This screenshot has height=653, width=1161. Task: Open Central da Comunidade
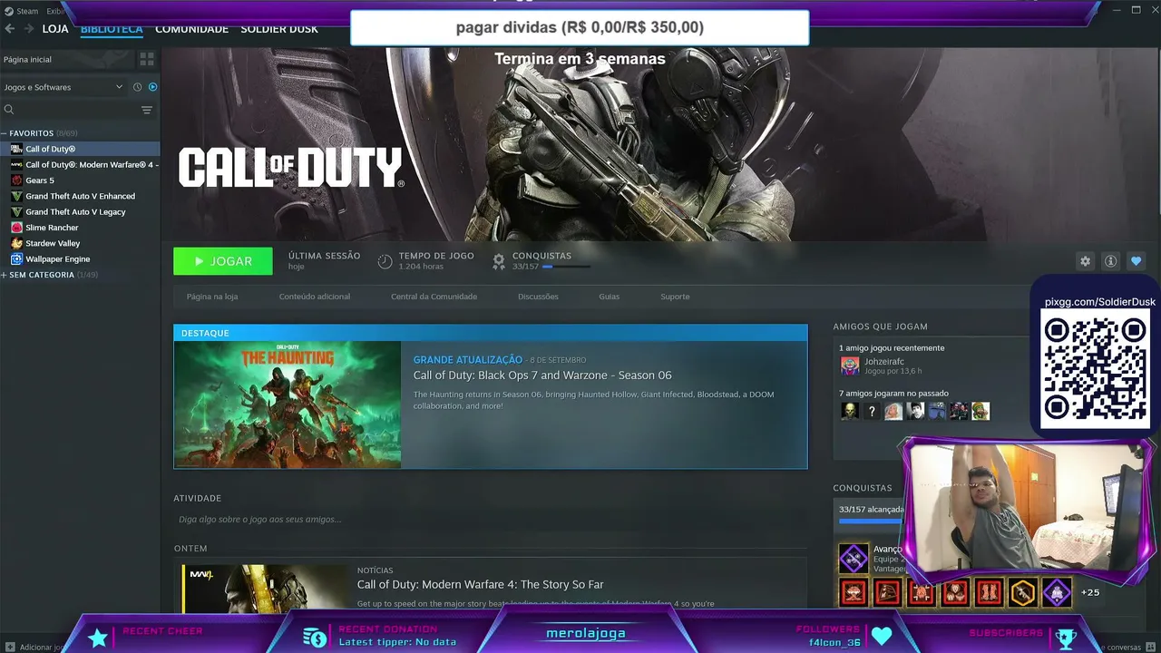pos(434,297)
